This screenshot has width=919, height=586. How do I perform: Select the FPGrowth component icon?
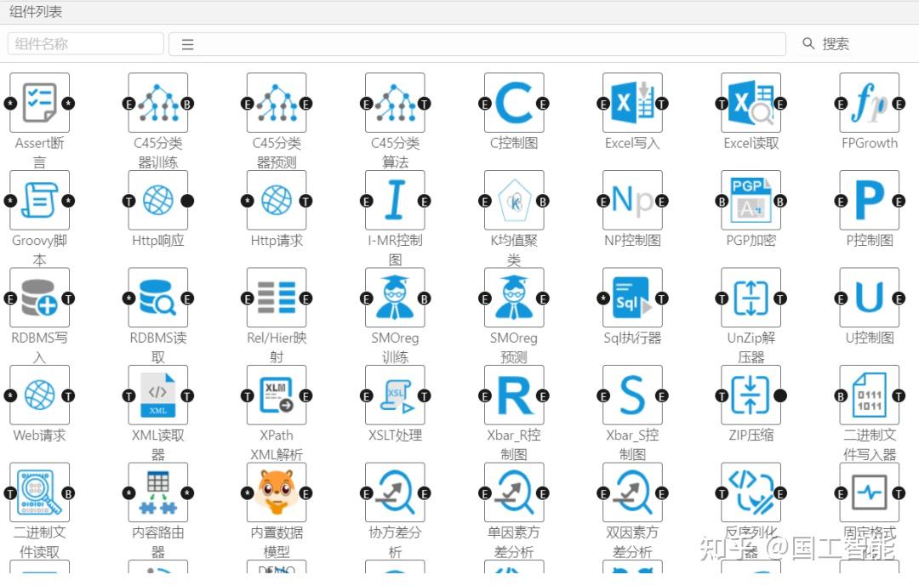click(869, 103)
